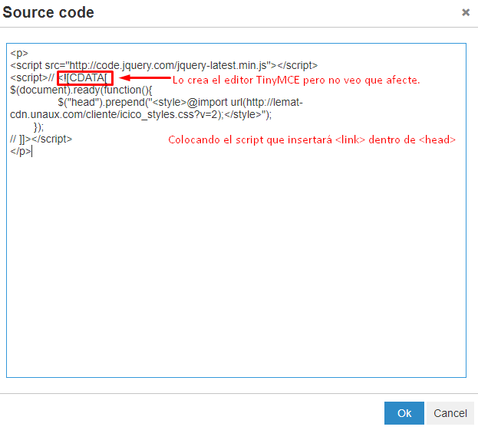Click the // ]]></script> line
The height and width of the screenshot is (430, 478).
41,140
